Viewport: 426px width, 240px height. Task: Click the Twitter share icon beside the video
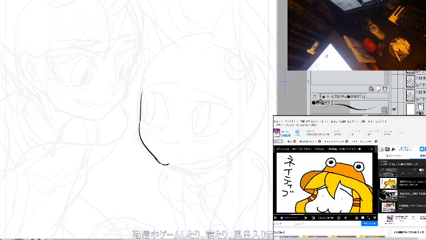pyautogui.click(x=421, y=149)
